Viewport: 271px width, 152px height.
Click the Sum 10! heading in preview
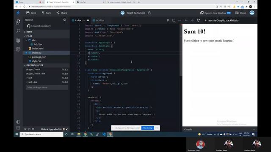pos(195,32)
